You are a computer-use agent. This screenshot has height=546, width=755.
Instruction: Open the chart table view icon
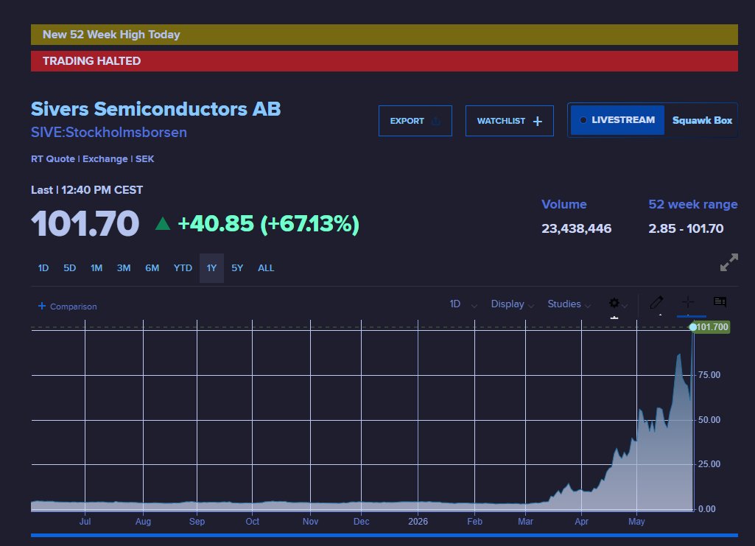[720, 302]
